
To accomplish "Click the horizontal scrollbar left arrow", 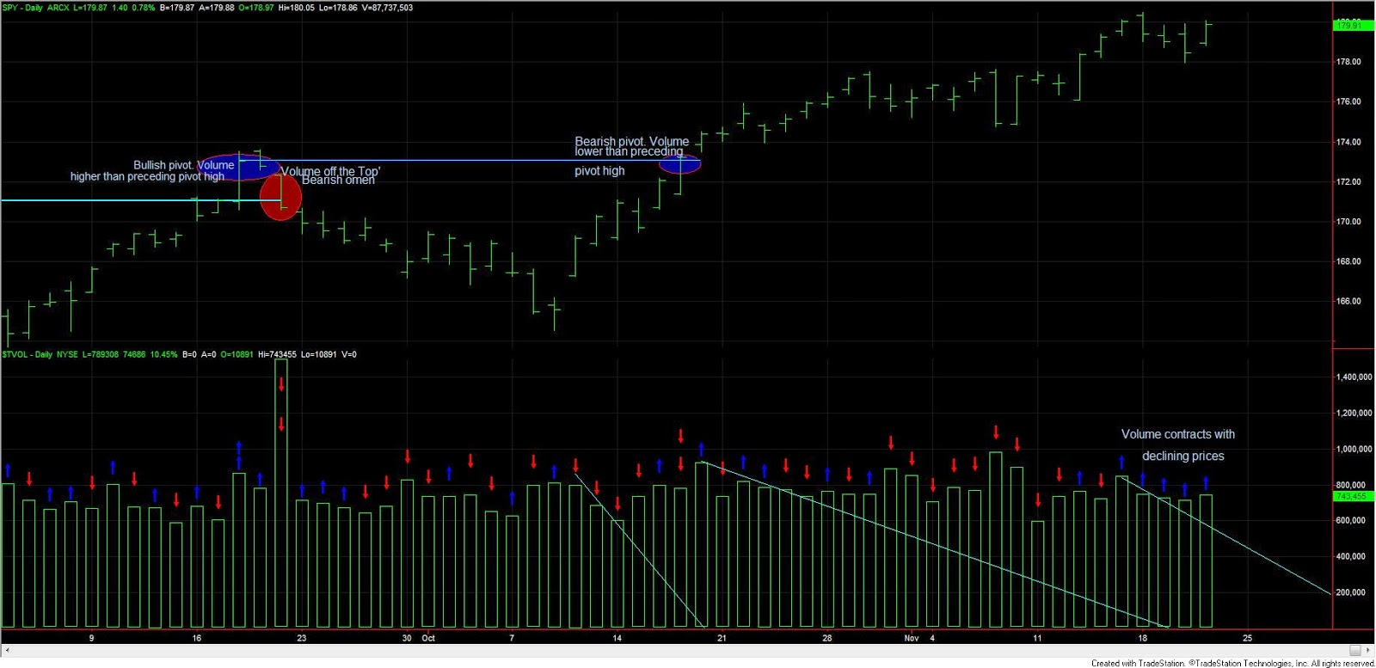I will click(x=6, y=650).
